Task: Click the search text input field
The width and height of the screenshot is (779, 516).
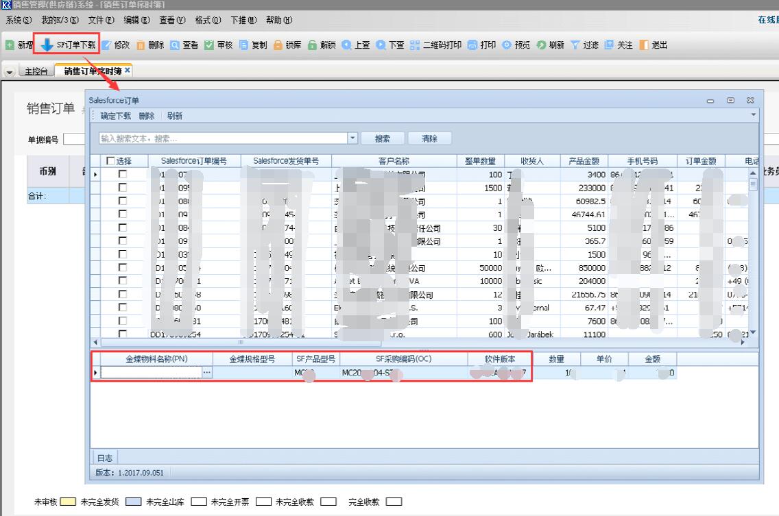Action: coord(223,138)
